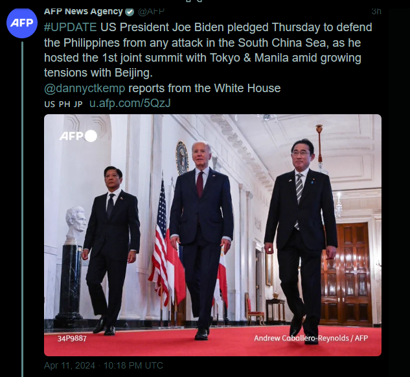This screenshot has width=410, height=377.
Task: Click the tweet text about Joe Biden pledge
Action: pos(208,50)
